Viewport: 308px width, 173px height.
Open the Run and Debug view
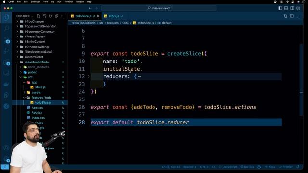[x=6, y=51]
